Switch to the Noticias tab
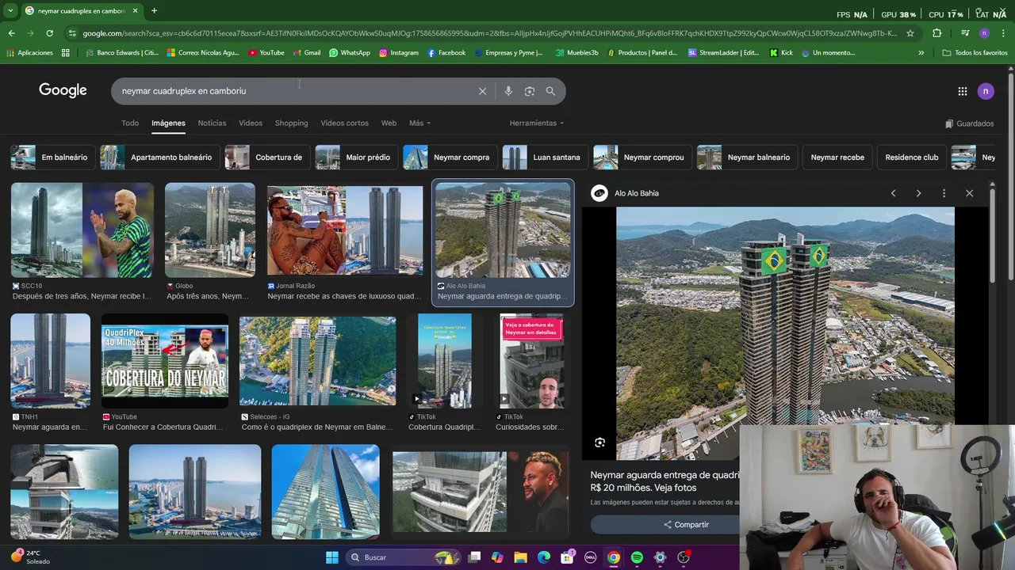The image size is (1015, 570). coord(212,123)
